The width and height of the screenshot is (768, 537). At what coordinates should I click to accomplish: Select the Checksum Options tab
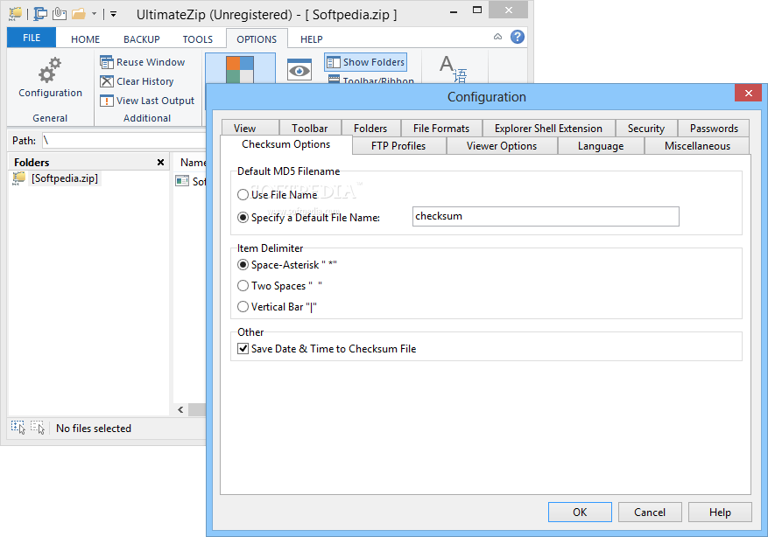tap(286, 144)
